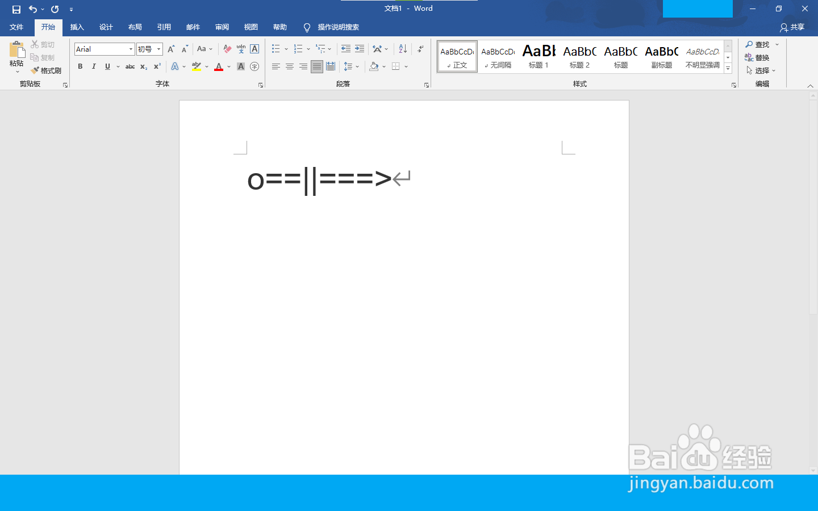818x511 pixels.
Task: Open the 文件 File tab
Action: pyautogui.click(x=16, y=27)
